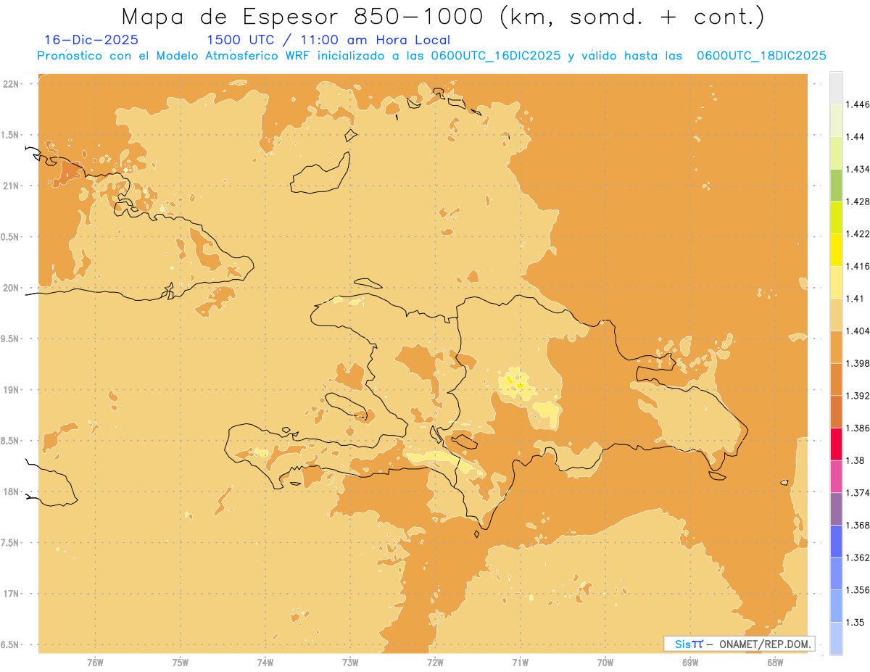
Task: Click the longitude label "68W"
Action: pyautogui.click(x=775, y=663)
